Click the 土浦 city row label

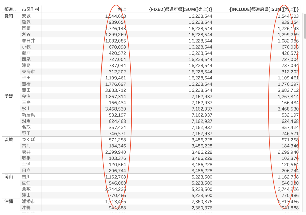[26, 164]
